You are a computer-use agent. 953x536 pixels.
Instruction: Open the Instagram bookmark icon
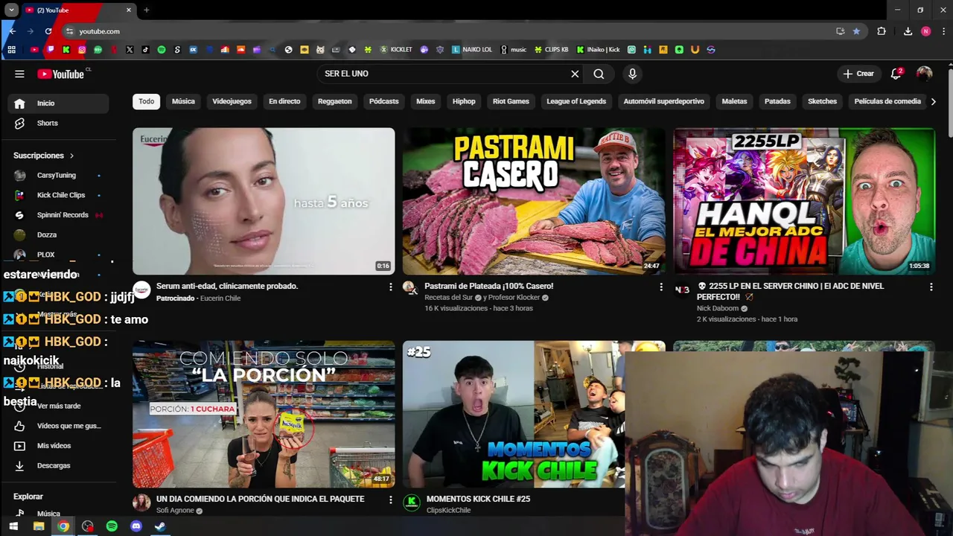pyautogui.click(x=82, y=50)
